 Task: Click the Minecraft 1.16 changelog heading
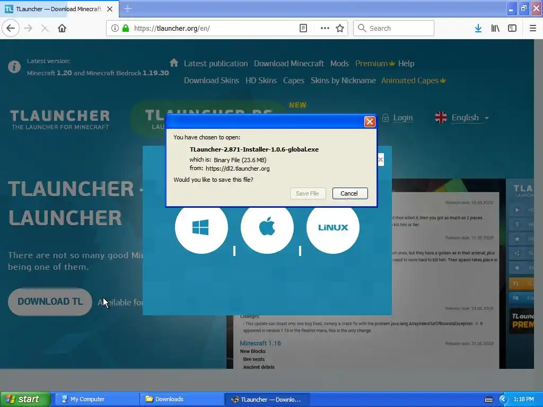pos(260,343)
